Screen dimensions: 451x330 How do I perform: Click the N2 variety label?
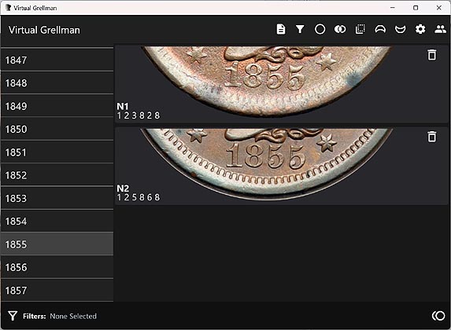[123, 188]
